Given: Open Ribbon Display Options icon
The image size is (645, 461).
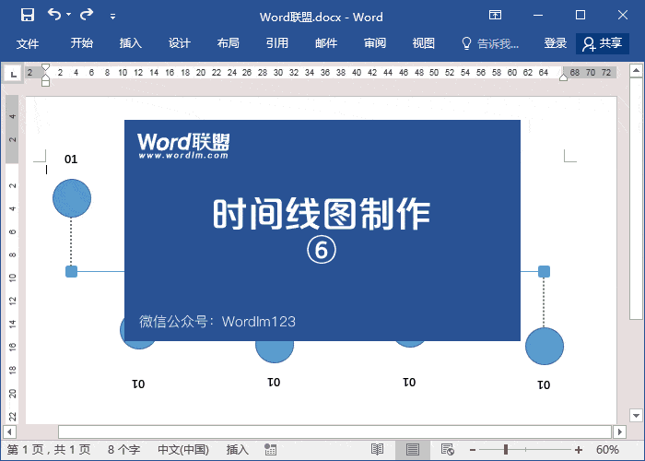Looking at the screenshot, I should [496, 16].
